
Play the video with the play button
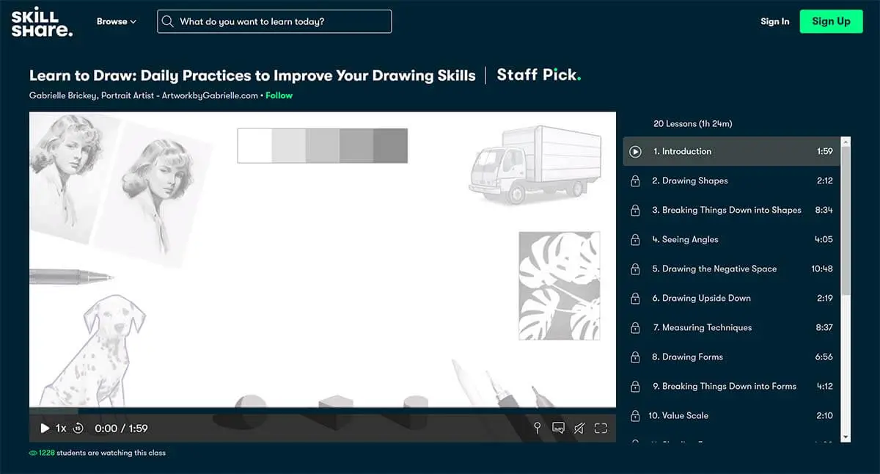click(x=45, y=428)
